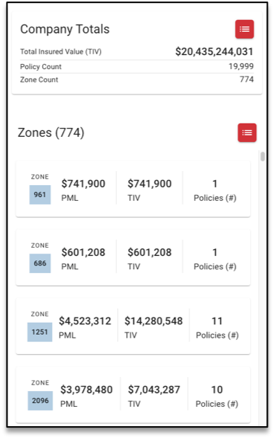This screenshot has height=438, width=273.
Task: Select the zone 1251 blue badge
Action: [39, 332]
